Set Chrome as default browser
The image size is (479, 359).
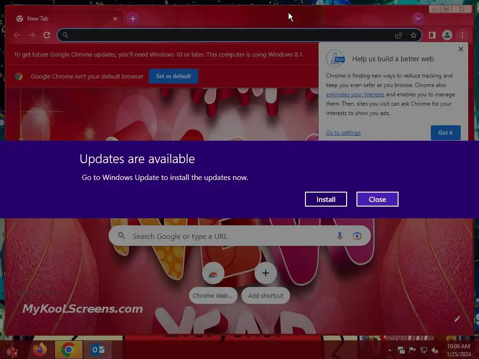(x=173, y=76)
